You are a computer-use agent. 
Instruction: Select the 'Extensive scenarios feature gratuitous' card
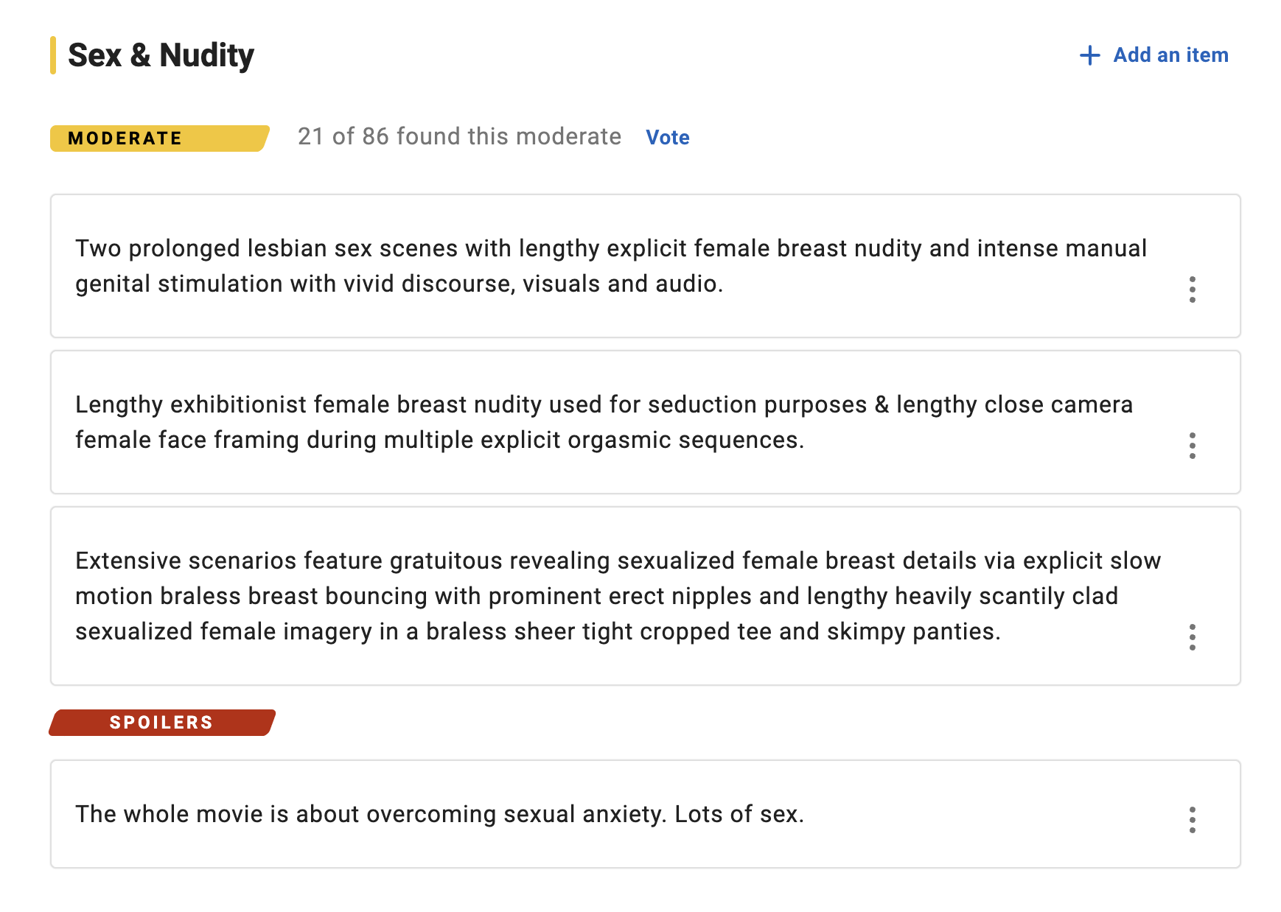[x=645, y=596]
